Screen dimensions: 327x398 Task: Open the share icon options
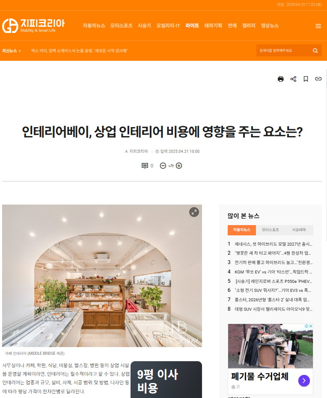pyautogui.click(x=293, y=79)
